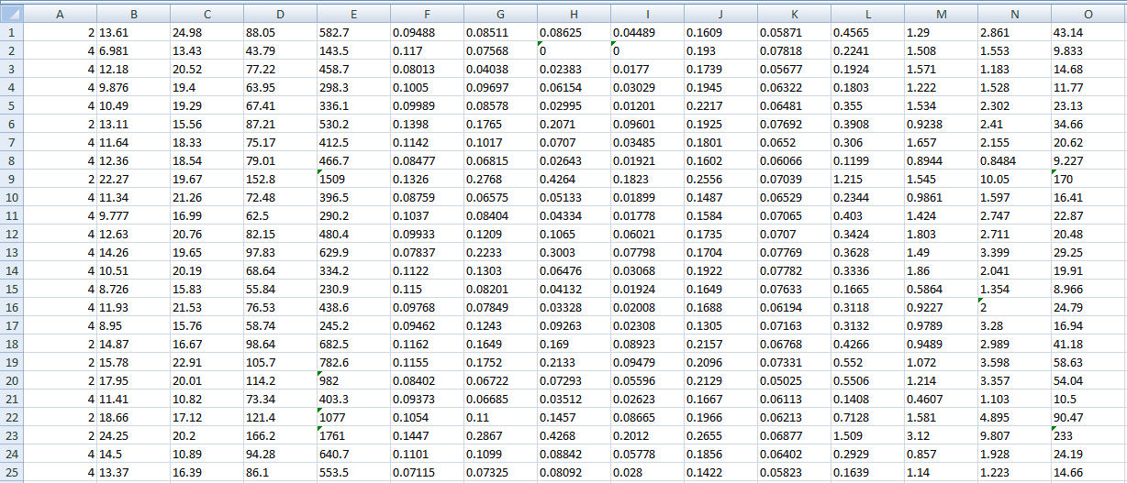1127x483 pixels.
Task: Select cell containing 682.5
Action: click(353, 344)
